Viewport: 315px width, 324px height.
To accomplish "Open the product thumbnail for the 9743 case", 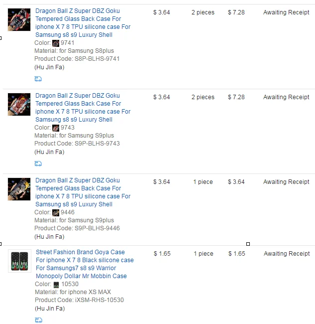I will click(19, 105).
